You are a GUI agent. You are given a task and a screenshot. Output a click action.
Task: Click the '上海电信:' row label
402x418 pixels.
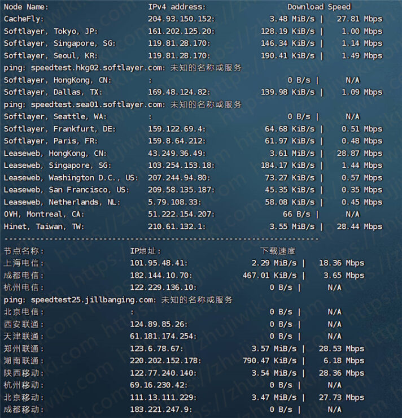click(x=24, y=263)
